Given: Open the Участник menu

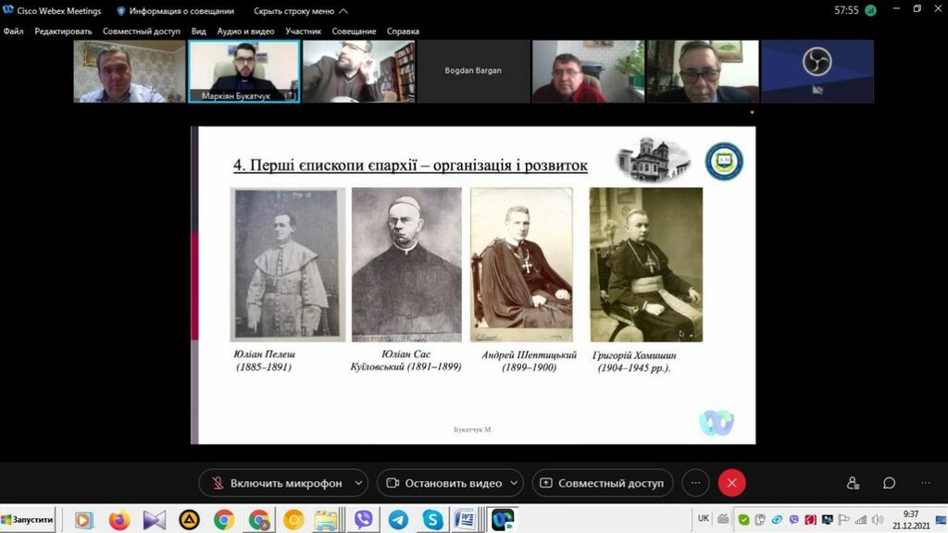Looking at the screenshot, I should pos(304,31).
